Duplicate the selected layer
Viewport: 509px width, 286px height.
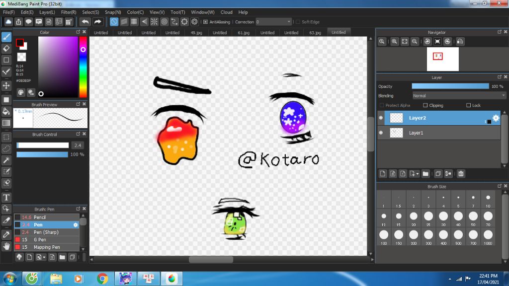pyautogui.click(x=438, y=174)
